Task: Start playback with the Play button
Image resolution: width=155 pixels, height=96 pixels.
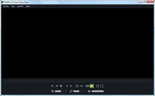Action: coord(52,86)
